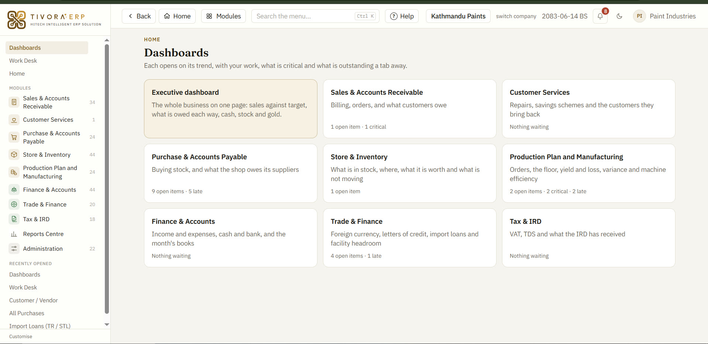The image size is (708, 344).
Task: Click the Store & Inventory box icon
Action: pos(14,155)
